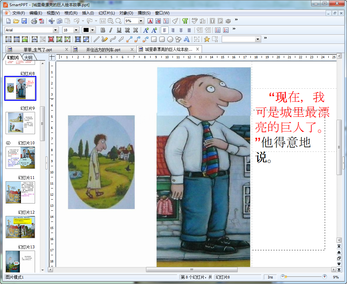This screenshot has width=347, height=284.
Task: Select the rectangle shape tool
Action: 154,39
